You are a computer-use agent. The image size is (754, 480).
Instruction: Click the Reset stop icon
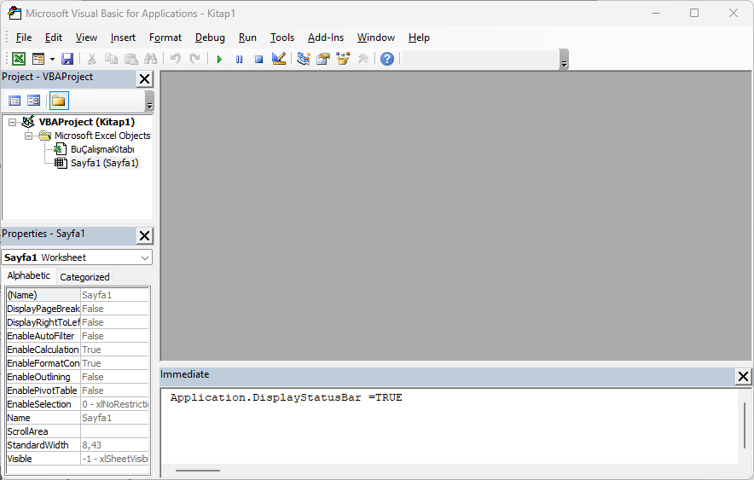click(x=258, y=59)
